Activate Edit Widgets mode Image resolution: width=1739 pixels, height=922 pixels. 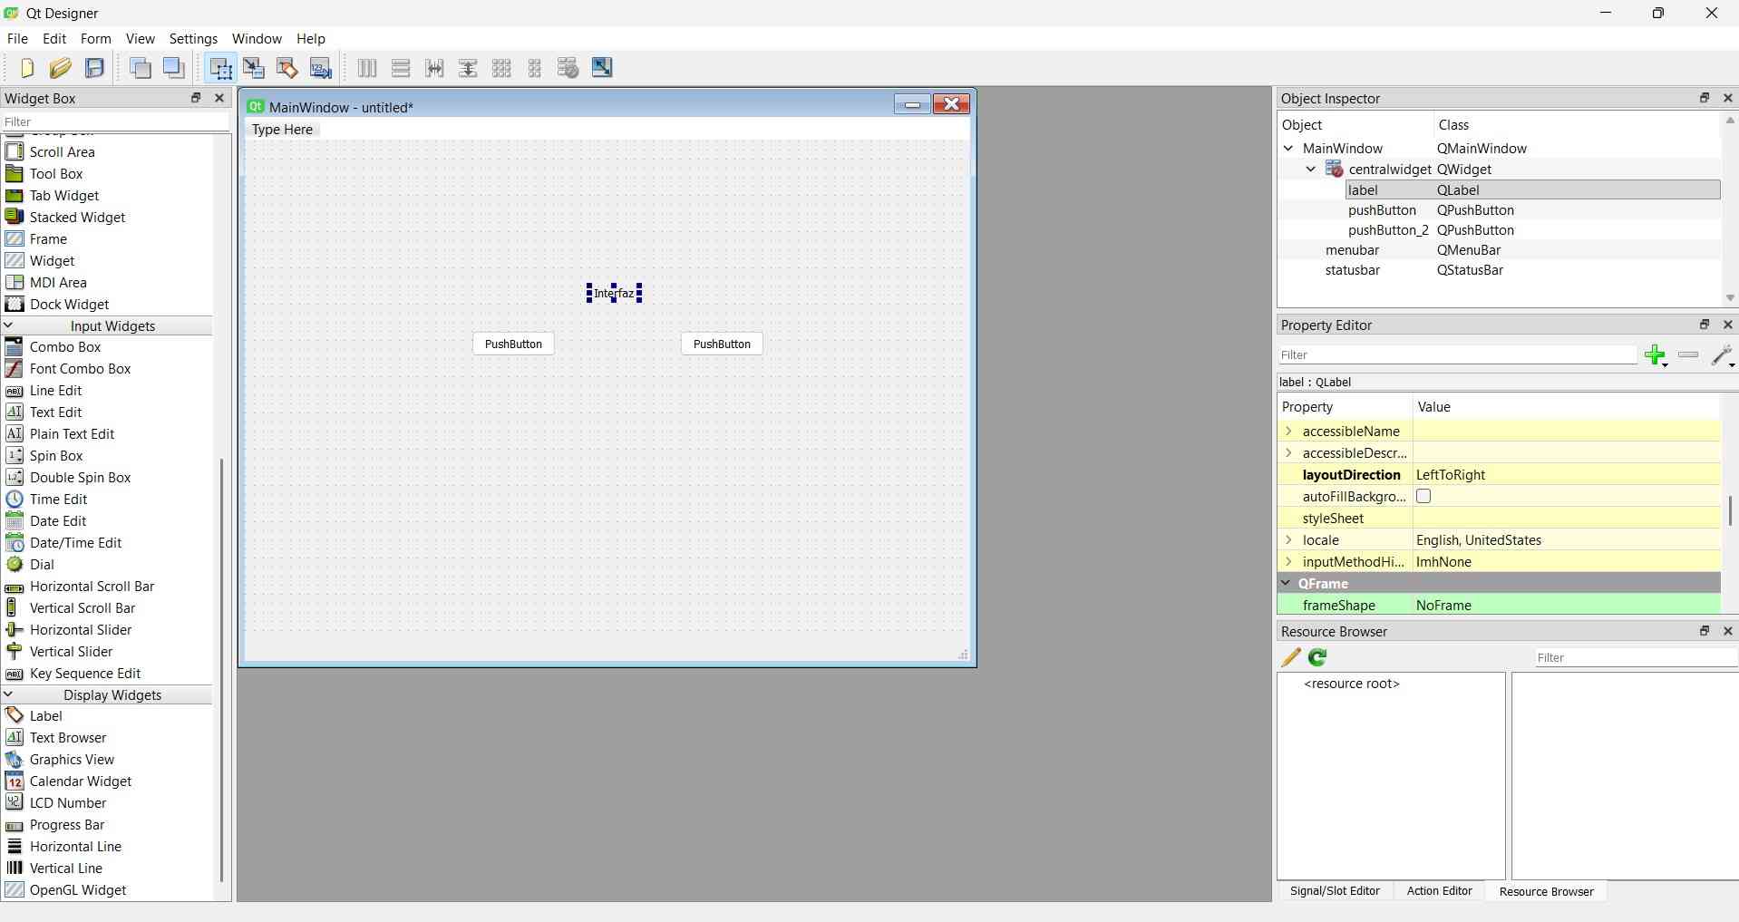coord(220,68)
